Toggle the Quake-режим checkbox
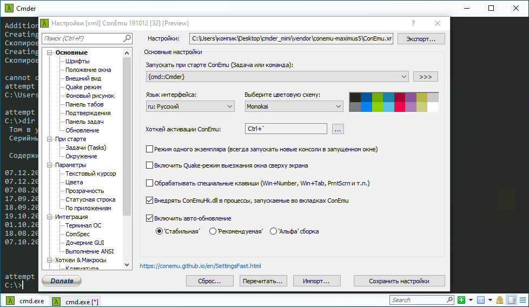Image resolution: width=529 pixels, height=307 pixels. pyautogui.click(x=150, y=165)
